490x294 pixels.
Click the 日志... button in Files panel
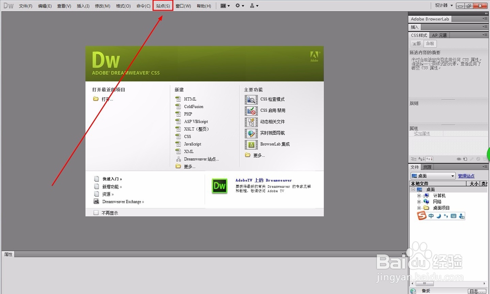477,291
